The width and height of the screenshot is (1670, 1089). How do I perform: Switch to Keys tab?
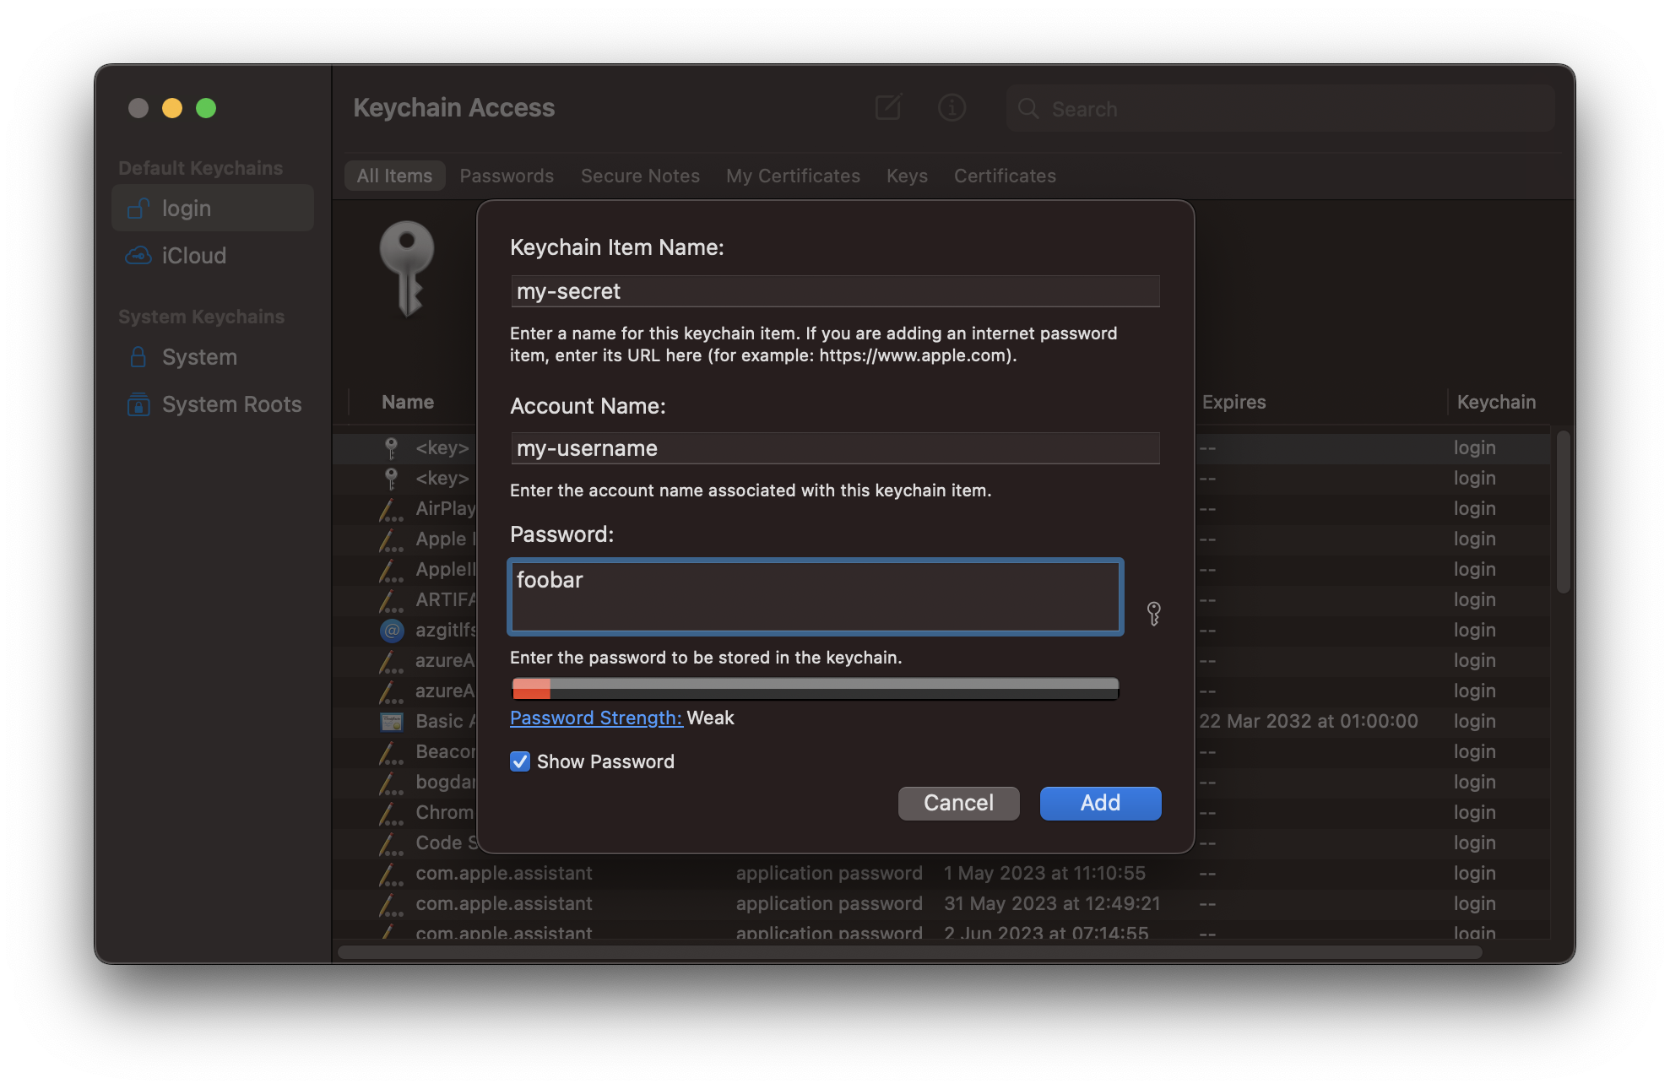[x=907, y=176]
